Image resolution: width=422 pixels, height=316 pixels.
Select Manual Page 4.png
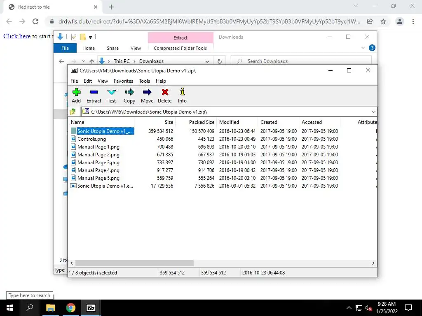click(x=98, y=170)
